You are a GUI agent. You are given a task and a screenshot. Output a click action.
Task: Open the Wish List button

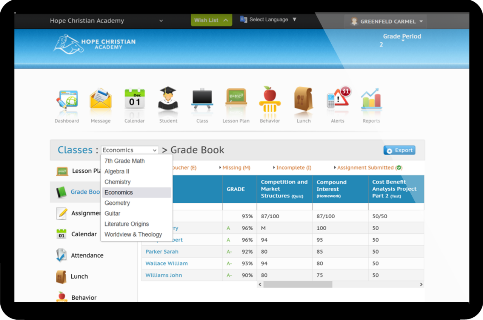pyautogui.click(x=211, y=20)
